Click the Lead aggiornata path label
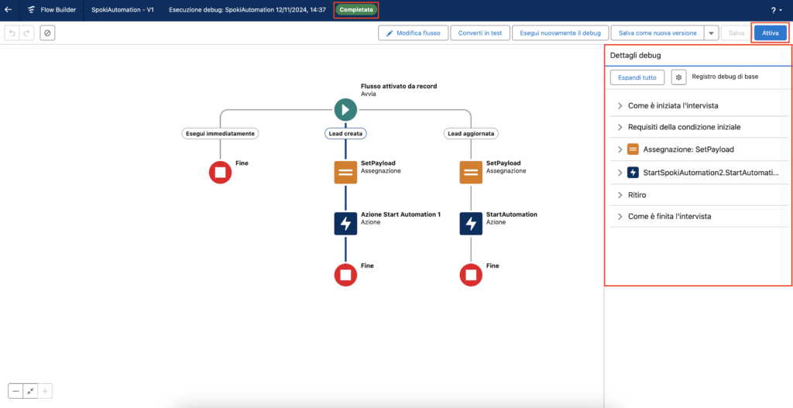The width and height of the screenshot is (793, 408). click(x=471, y=133)
